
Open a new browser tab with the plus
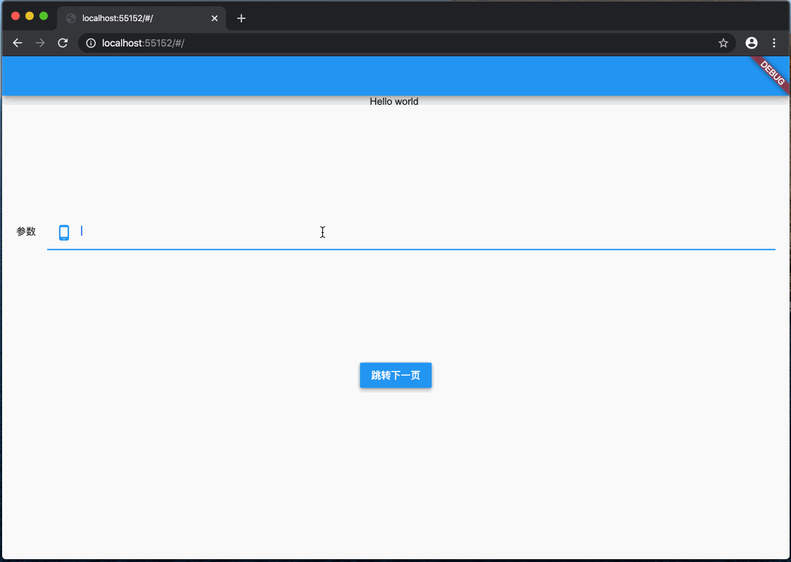click(x=241, y=18)
